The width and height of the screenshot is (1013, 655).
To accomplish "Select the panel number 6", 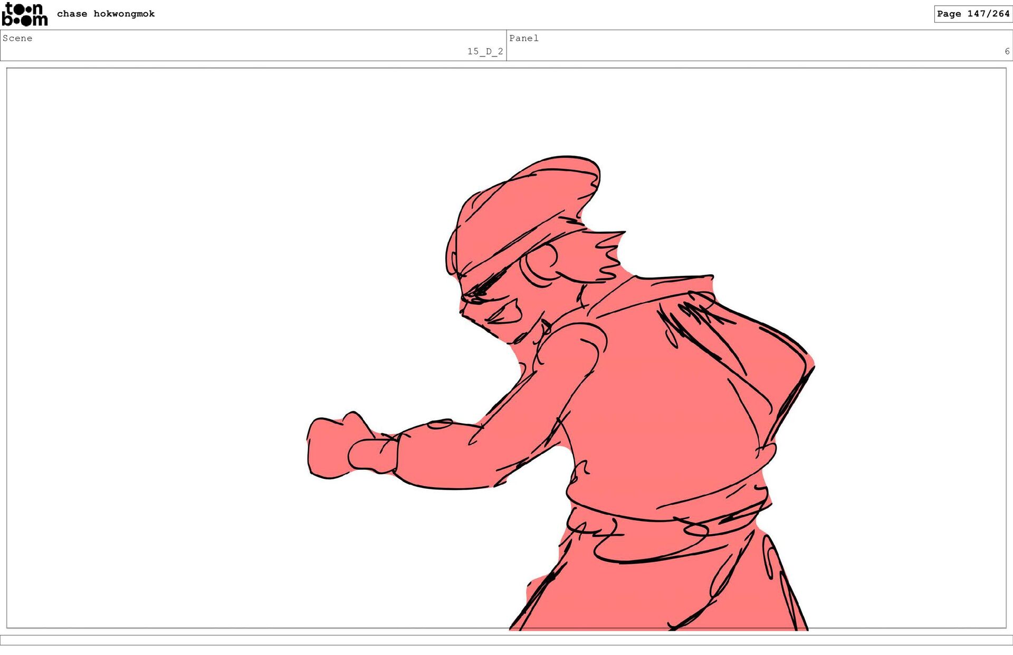I will pyautogui.click(x=1007, y=51).
